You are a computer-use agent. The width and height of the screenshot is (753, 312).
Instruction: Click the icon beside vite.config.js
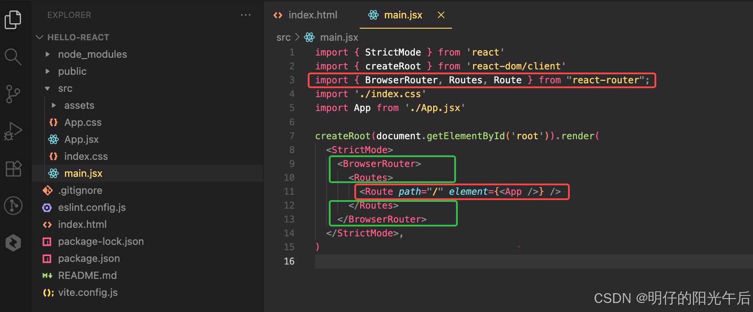point(48,292)
